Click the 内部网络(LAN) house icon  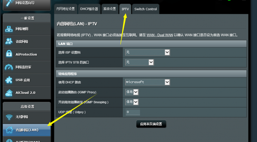point(9,130)
